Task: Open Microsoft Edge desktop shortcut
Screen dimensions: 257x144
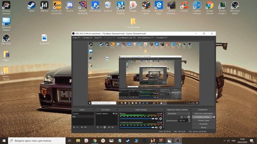Action: (x=159, y=8)
